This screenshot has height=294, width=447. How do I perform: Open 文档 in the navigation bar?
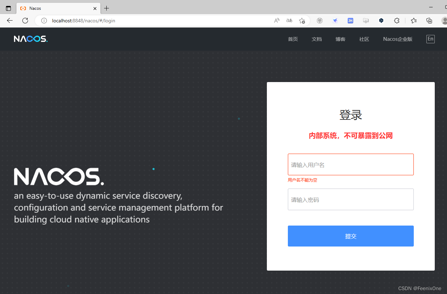(317, 39)
